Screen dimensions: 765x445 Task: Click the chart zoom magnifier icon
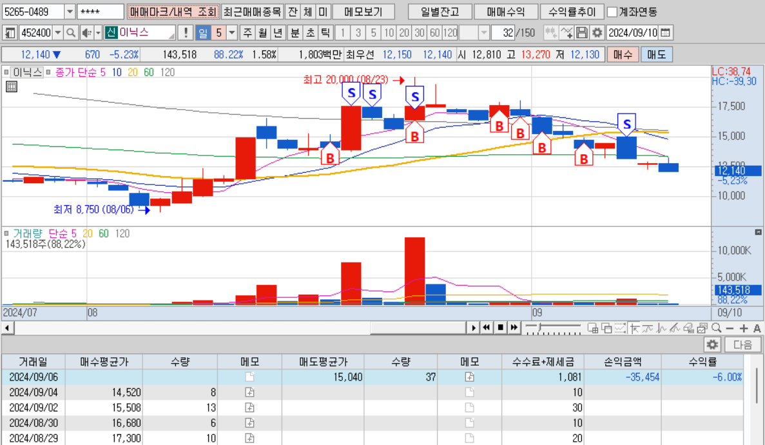(716, 328)
